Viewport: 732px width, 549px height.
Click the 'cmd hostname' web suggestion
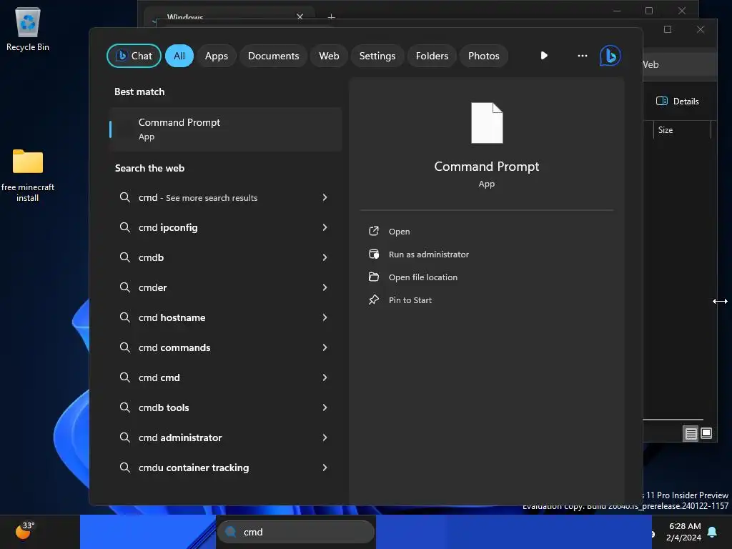226,317
